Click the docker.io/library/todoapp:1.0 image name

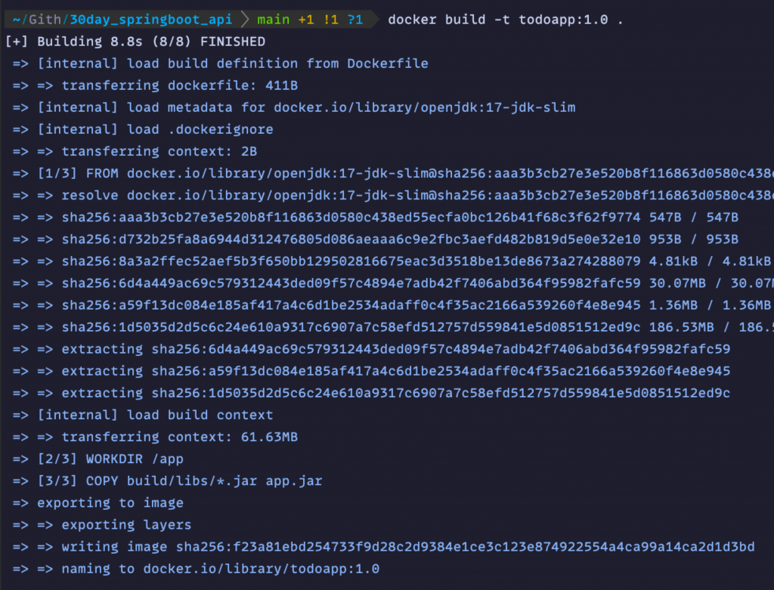click(x=261, y=569)
